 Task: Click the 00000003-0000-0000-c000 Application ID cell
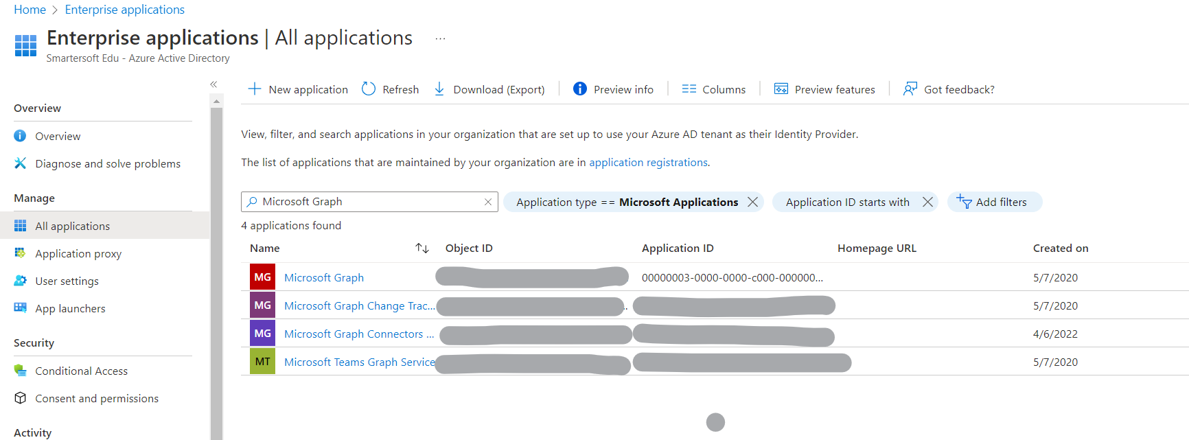coord(732,277)
